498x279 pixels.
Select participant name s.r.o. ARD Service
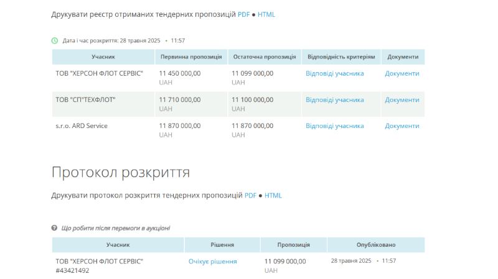(82, 126)
